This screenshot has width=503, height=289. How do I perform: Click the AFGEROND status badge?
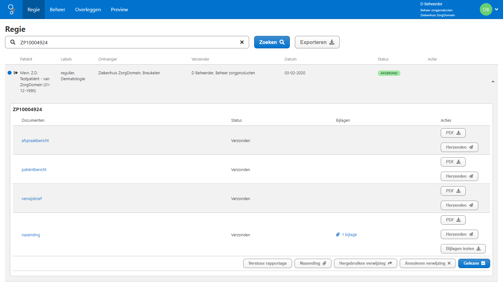[389, 73]
